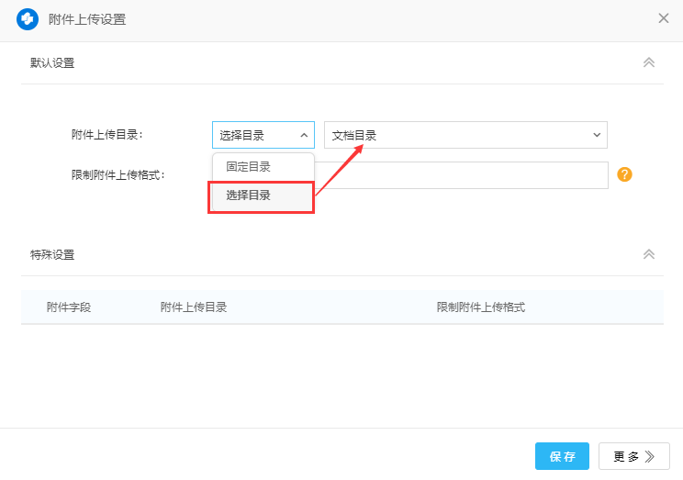Viewport: 683px width, 480px height.
Task: Click the 附件上传设置 dialog title text
Action: tap(87, 19)
